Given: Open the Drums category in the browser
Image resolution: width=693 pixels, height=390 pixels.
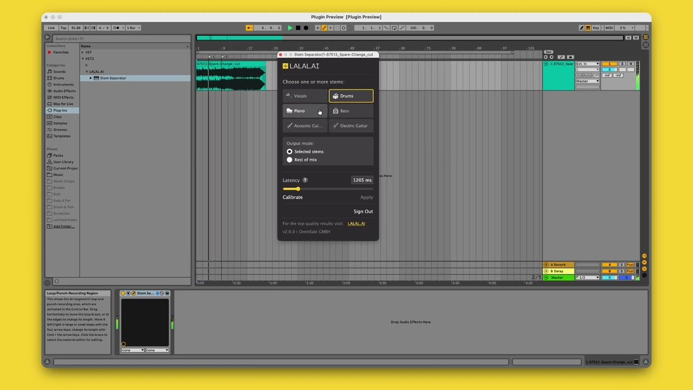Looking at the screenshot, I should point(58,78).
